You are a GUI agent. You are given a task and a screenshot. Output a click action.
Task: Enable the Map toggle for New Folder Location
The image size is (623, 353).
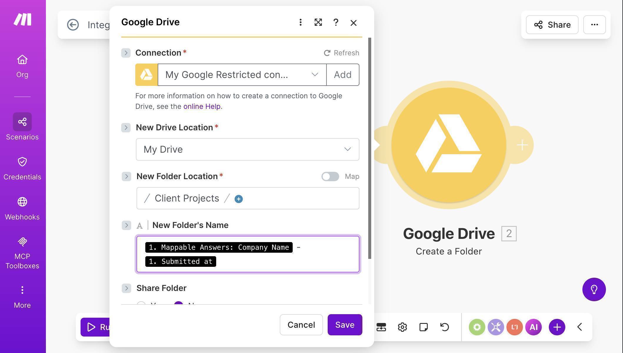[330, 176]
